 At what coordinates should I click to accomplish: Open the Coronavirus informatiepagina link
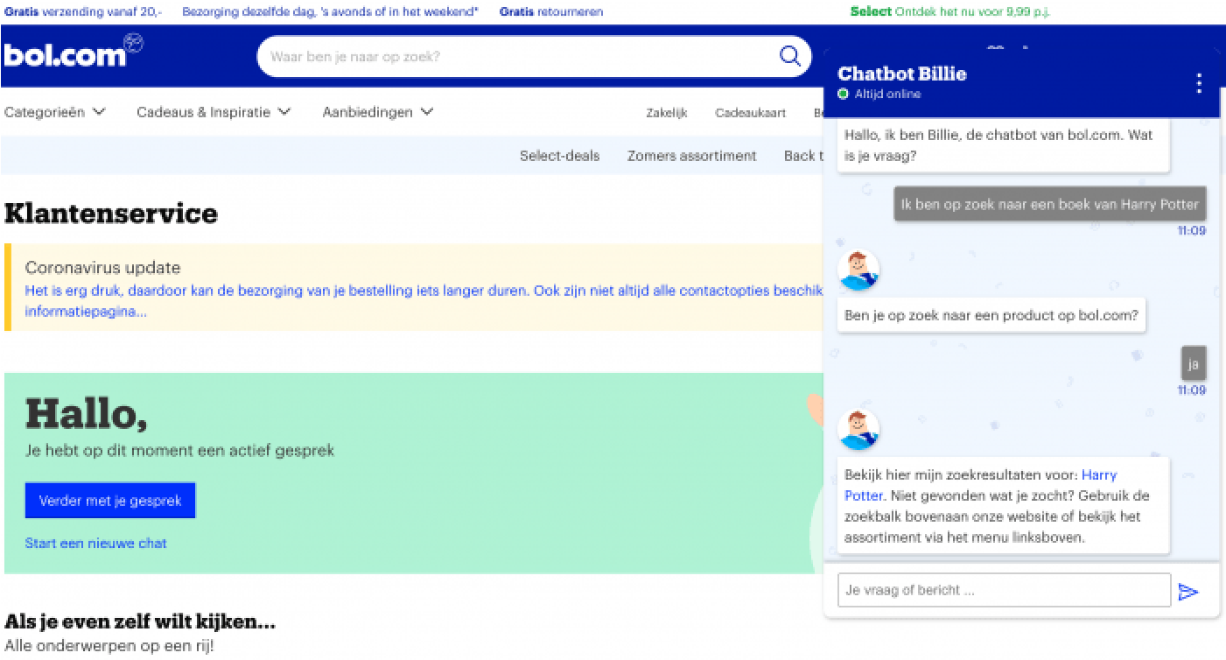86,311
